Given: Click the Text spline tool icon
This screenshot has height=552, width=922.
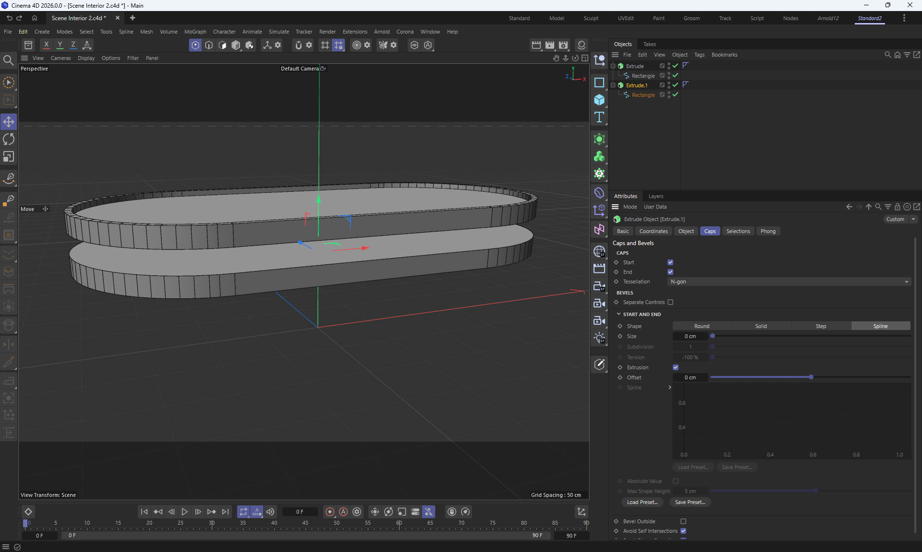Looking at the screenshot, I should click(x=599, y=117).
